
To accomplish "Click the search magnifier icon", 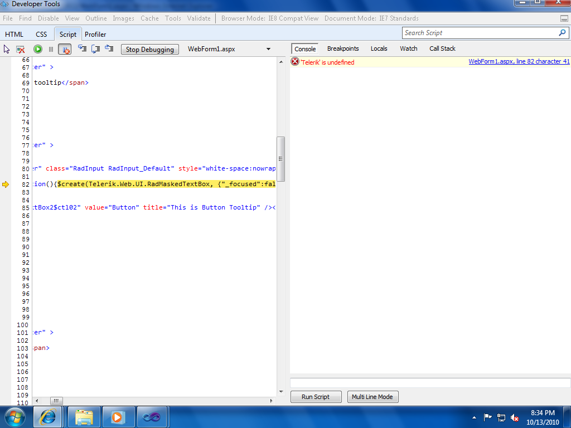I will 562,33.
